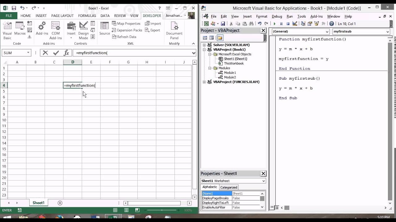This screenshot has height=222, width=396.
Task: Save workbook via Quick Access toolbar
Action: point(14,8)
